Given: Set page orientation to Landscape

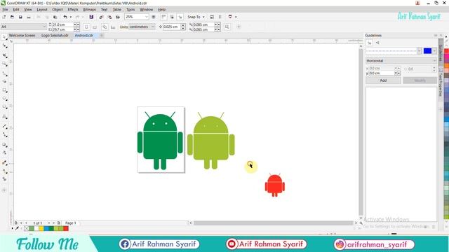Looking at the screenshot, I should point(95,27).
